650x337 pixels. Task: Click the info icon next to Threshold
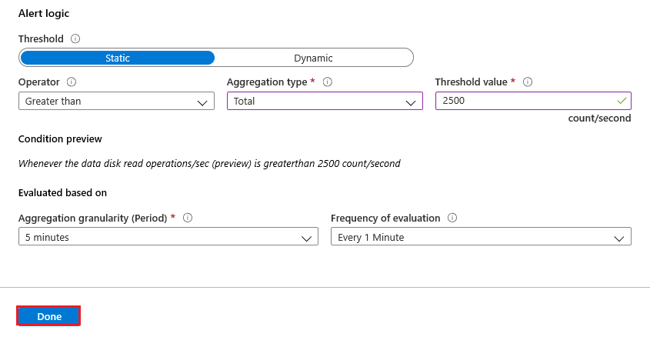[75, 38]
